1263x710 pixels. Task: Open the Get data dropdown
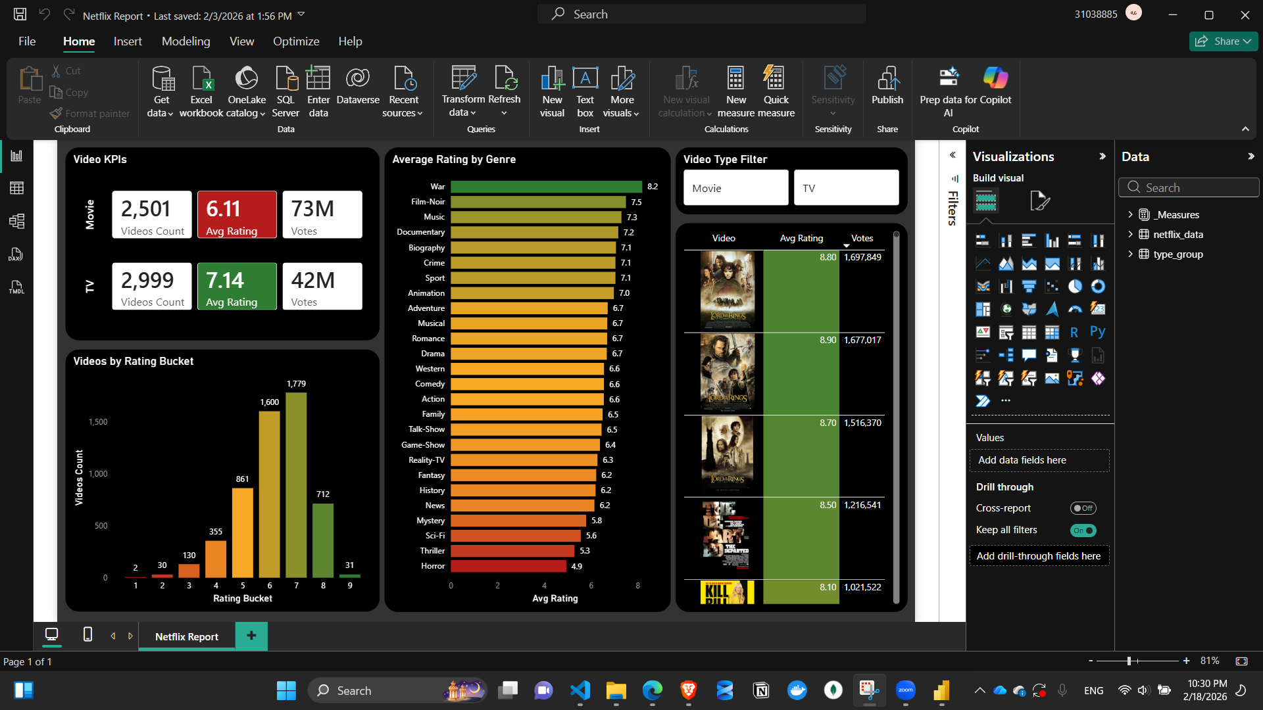coord(161,92)
